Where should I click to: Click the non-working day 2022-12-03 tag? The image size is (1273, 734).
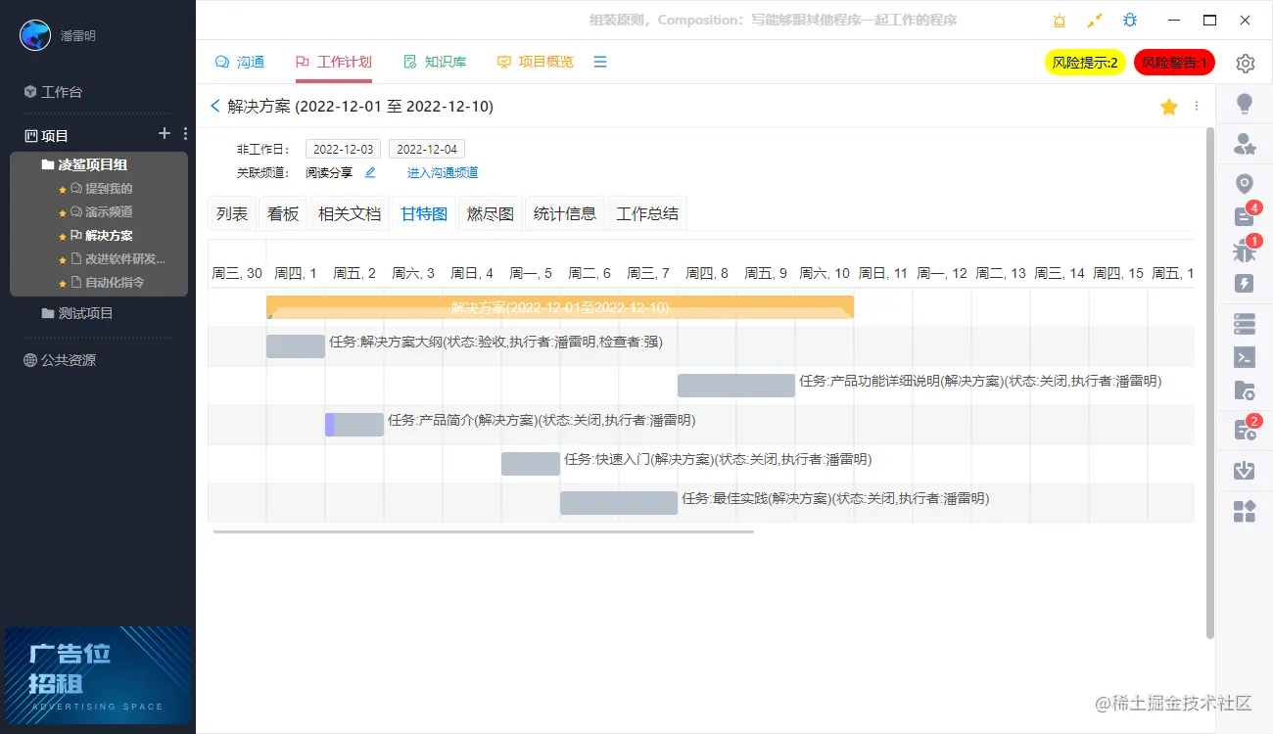(x=343, y=149)
